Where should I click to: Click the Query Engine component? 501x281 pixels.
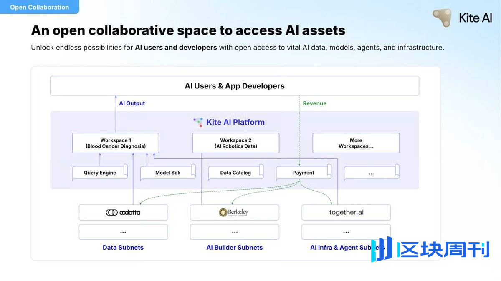click(100, 173)
